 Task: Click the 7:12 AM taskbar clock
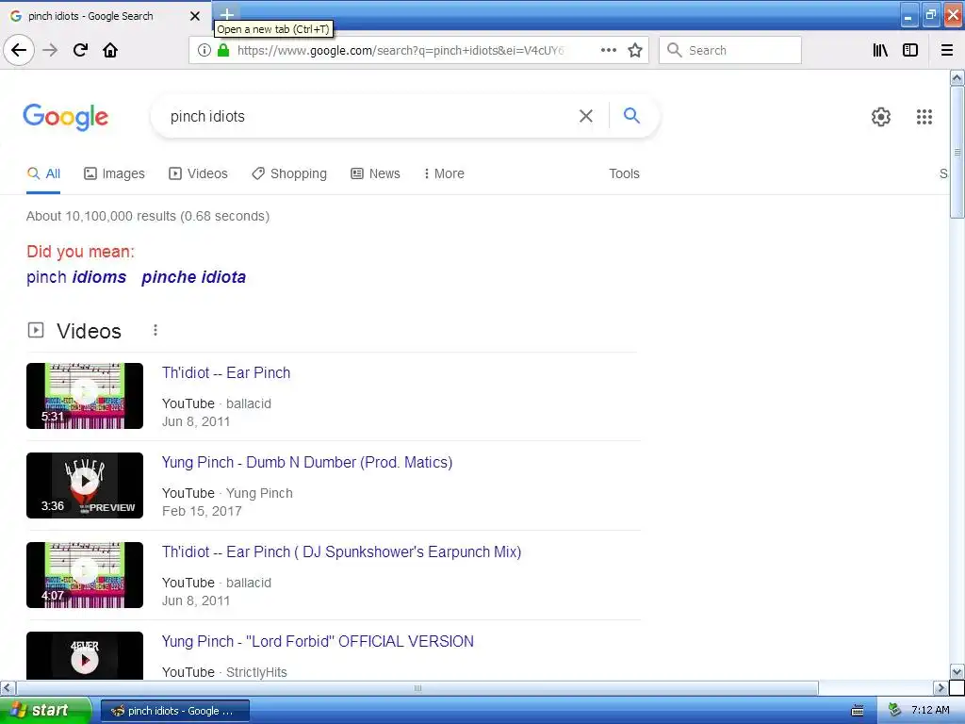click(930, 710)
